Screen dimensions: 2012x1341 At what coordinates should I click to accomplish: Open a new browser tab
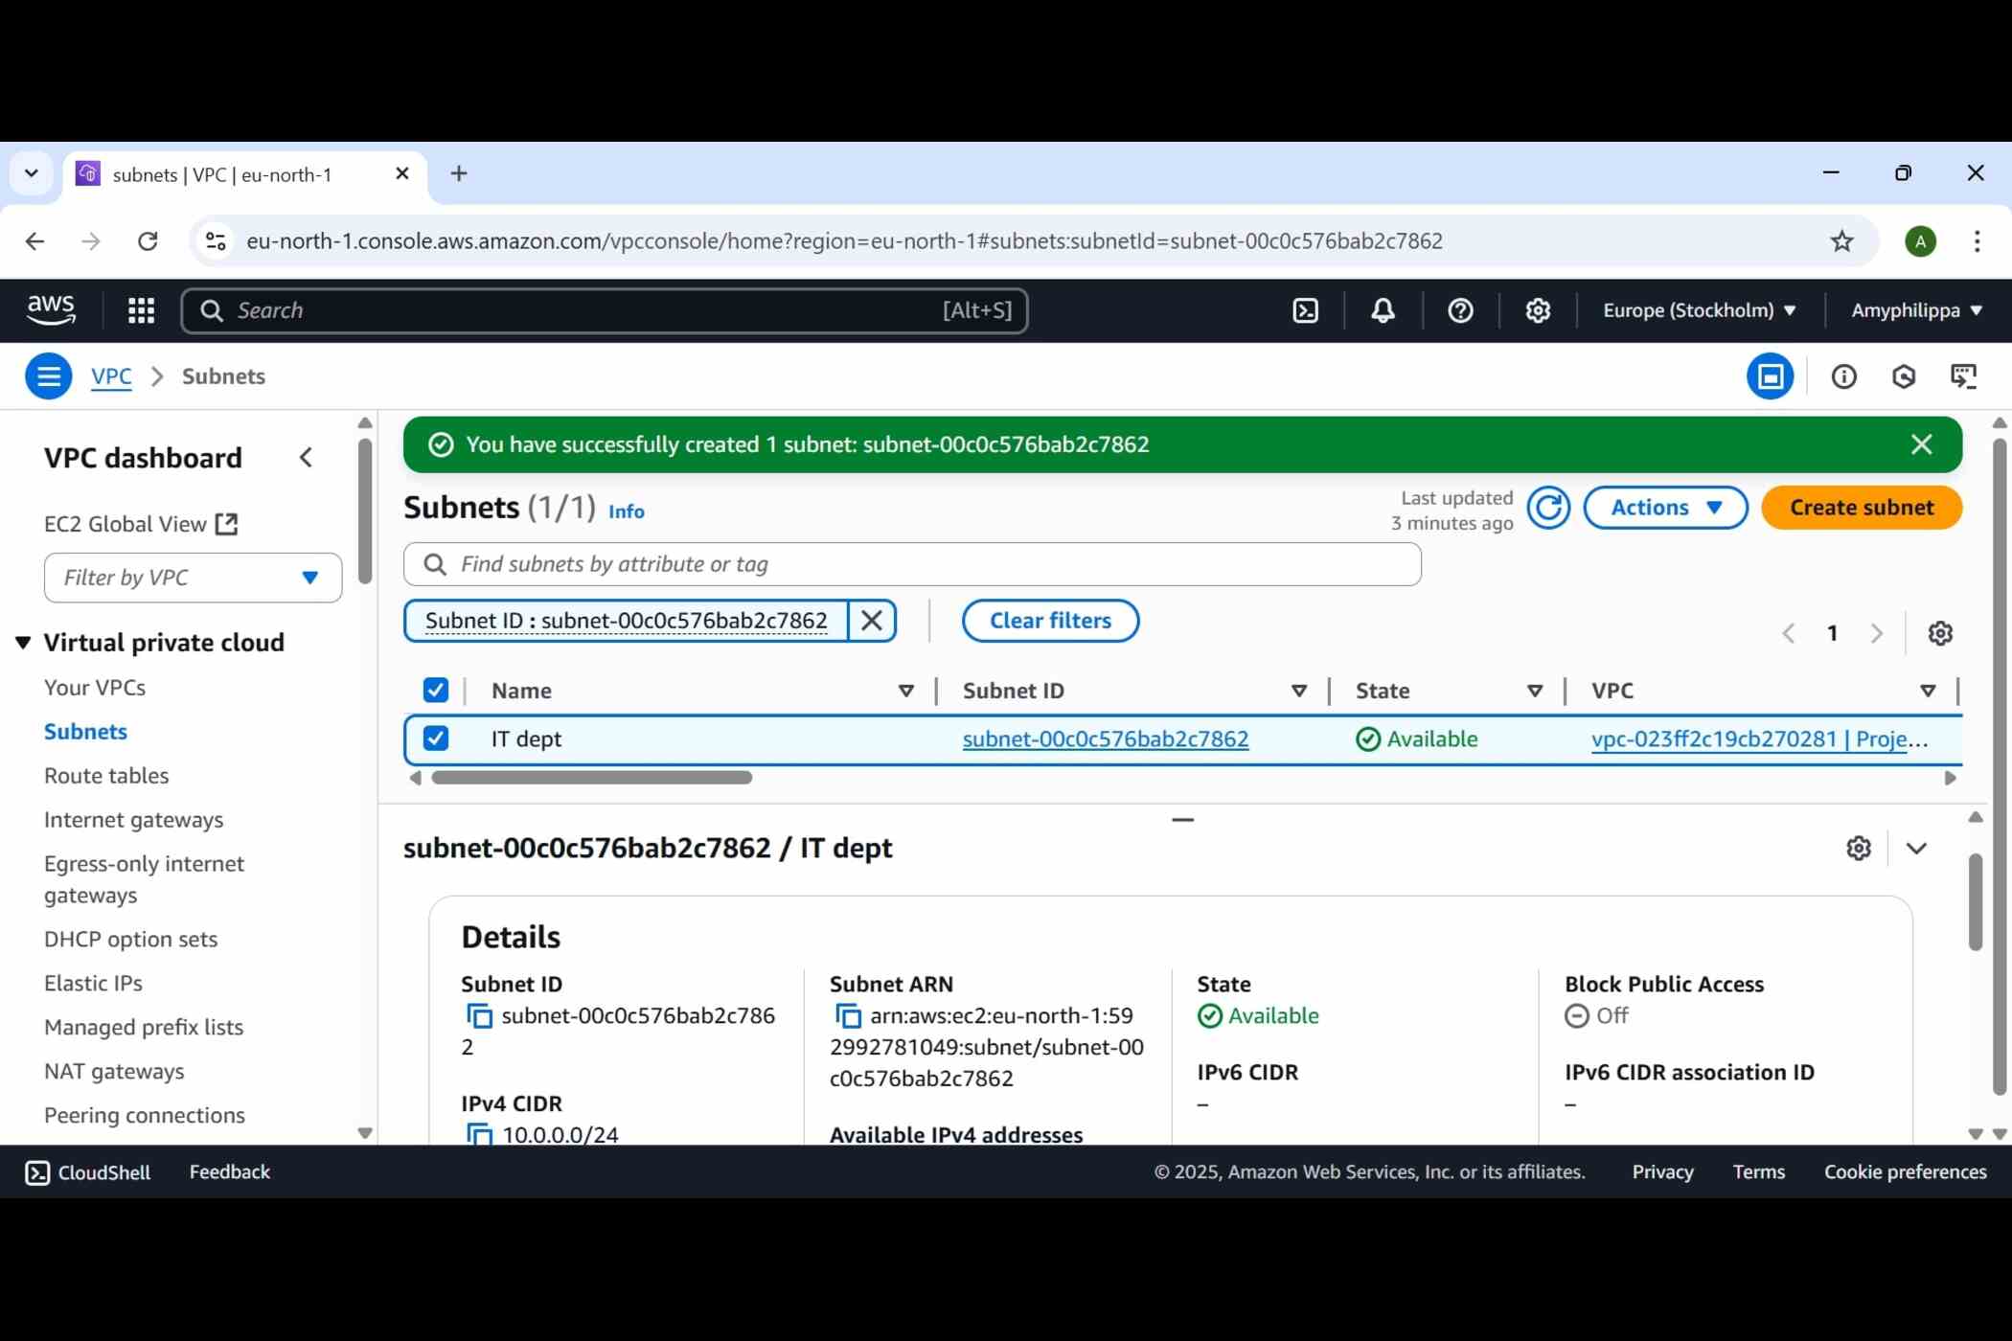(x=459, y=173)
